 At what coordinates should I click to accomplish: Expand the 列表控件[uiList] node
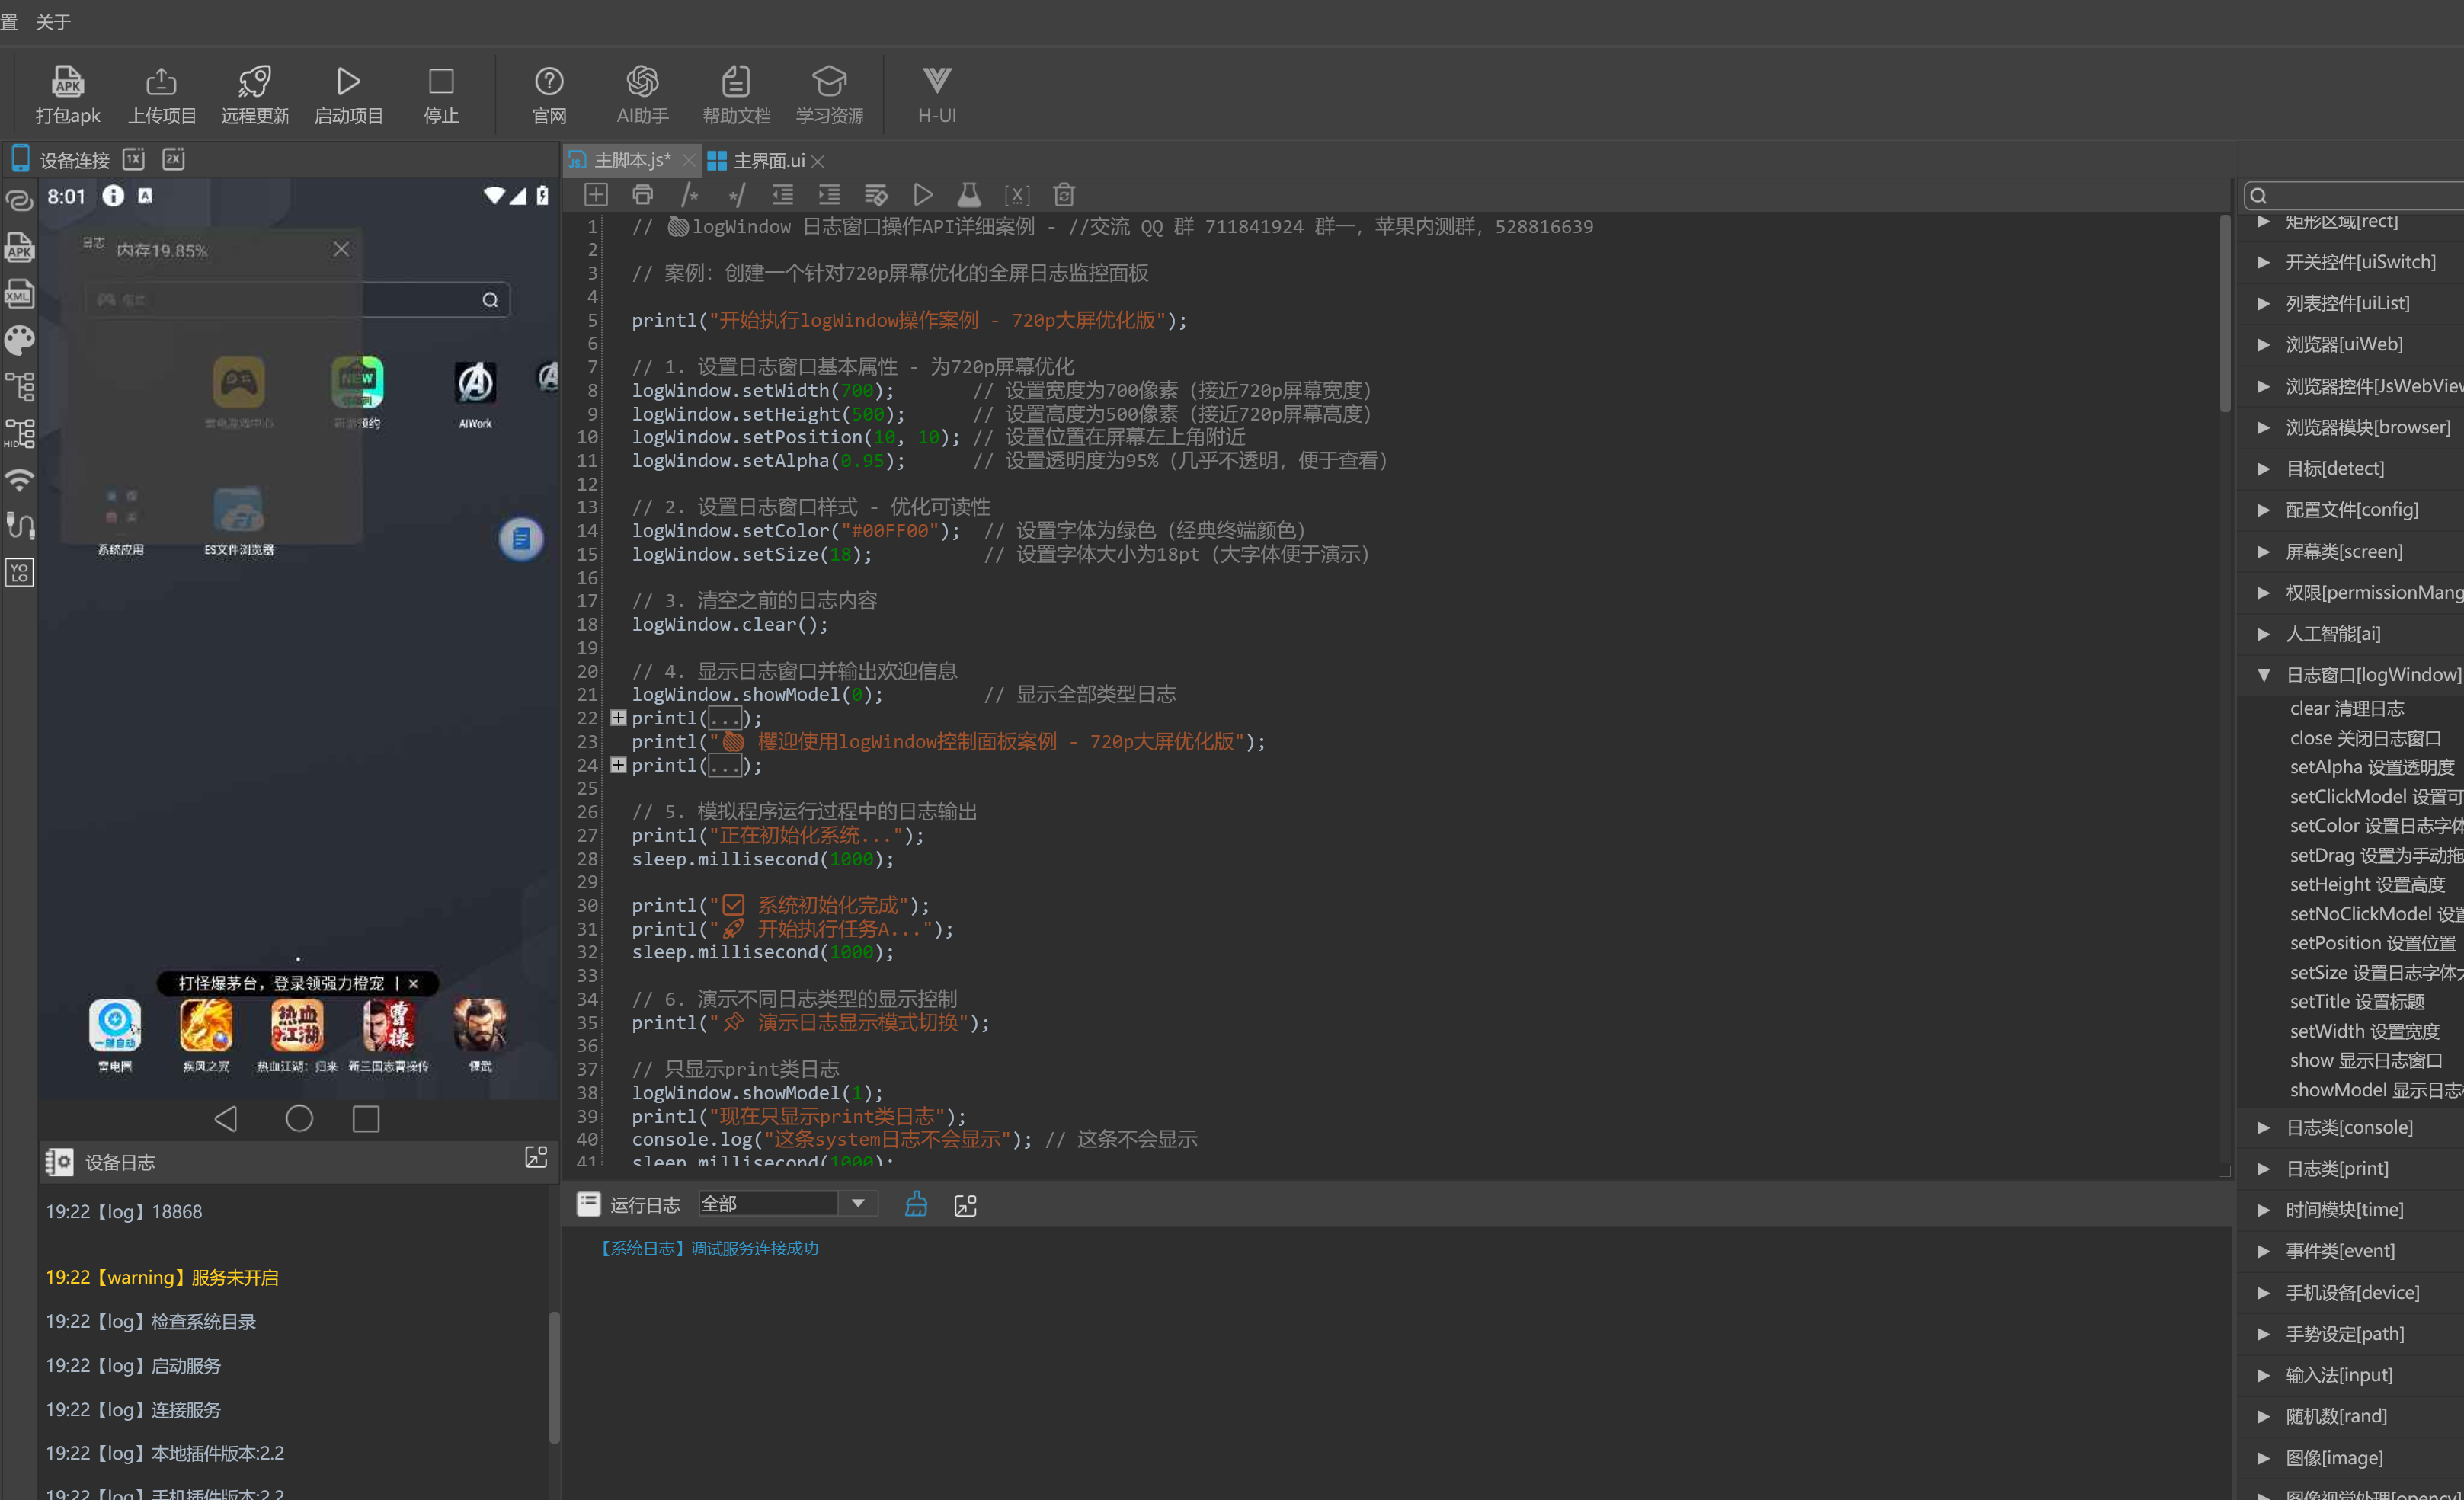point(2264,303)
